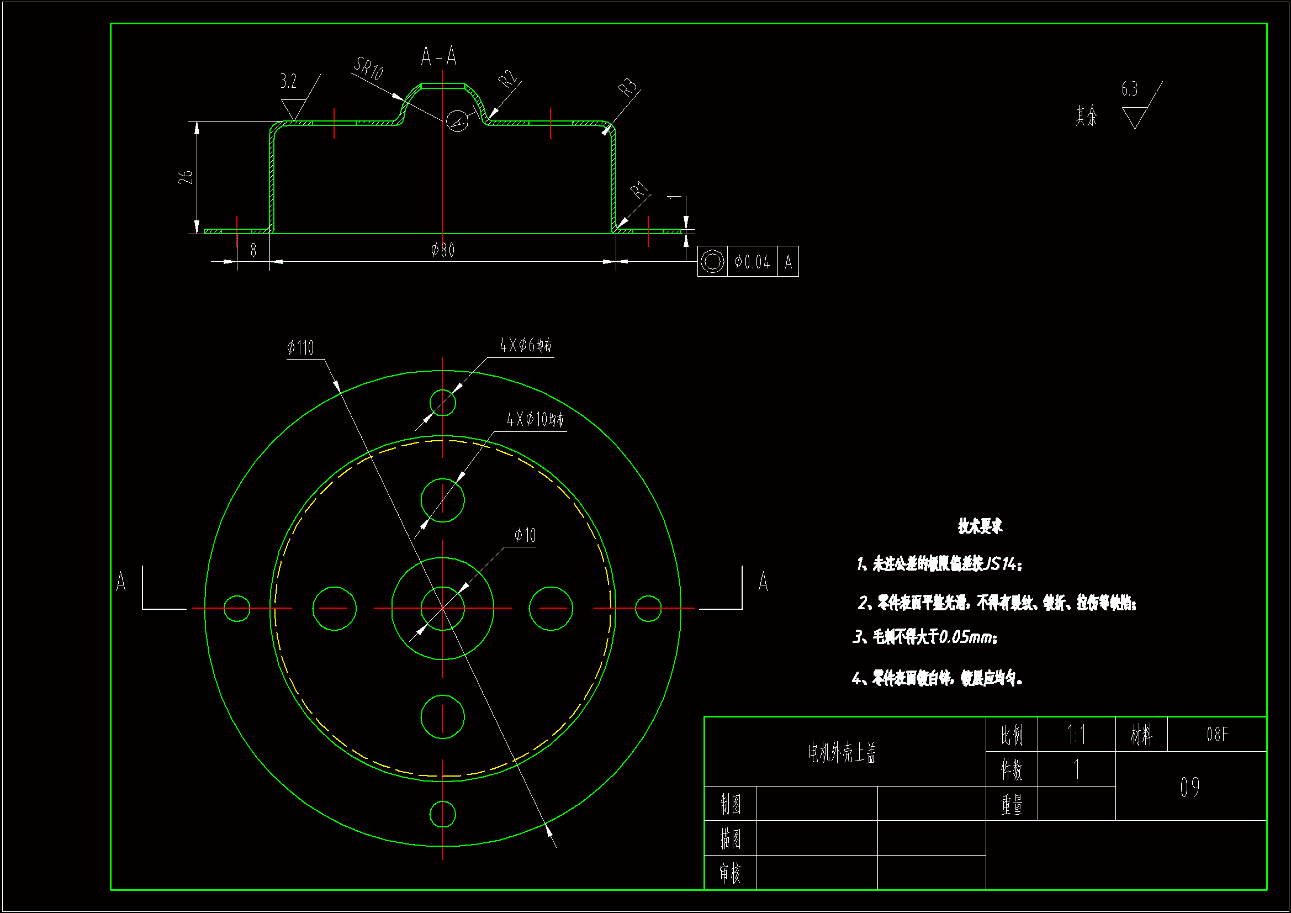Click the drawing number 09 cell
Screen dimensions: 1291x913
(x=1190, y=787)
